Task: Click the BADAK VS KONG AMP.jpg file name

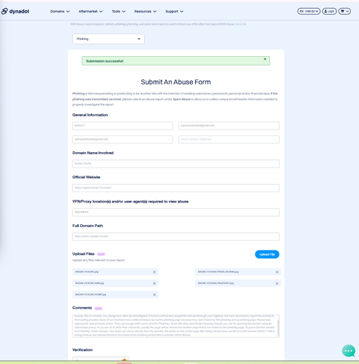Action: (x=90, y=283)
